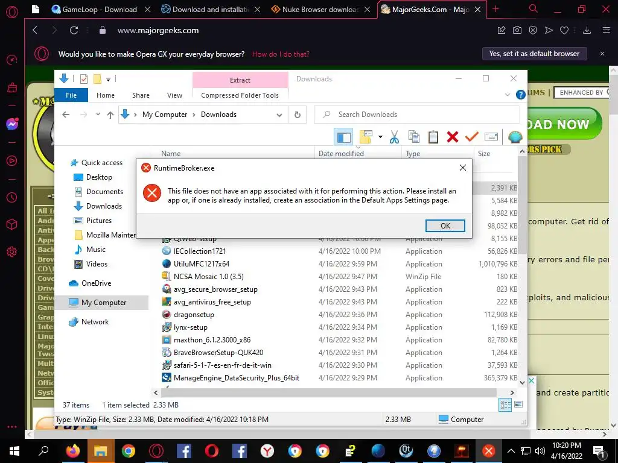Open the Home ribbon tab
The width and height of the screenshot is (618, 463).
pyautogui.click(x=106, y=95)
